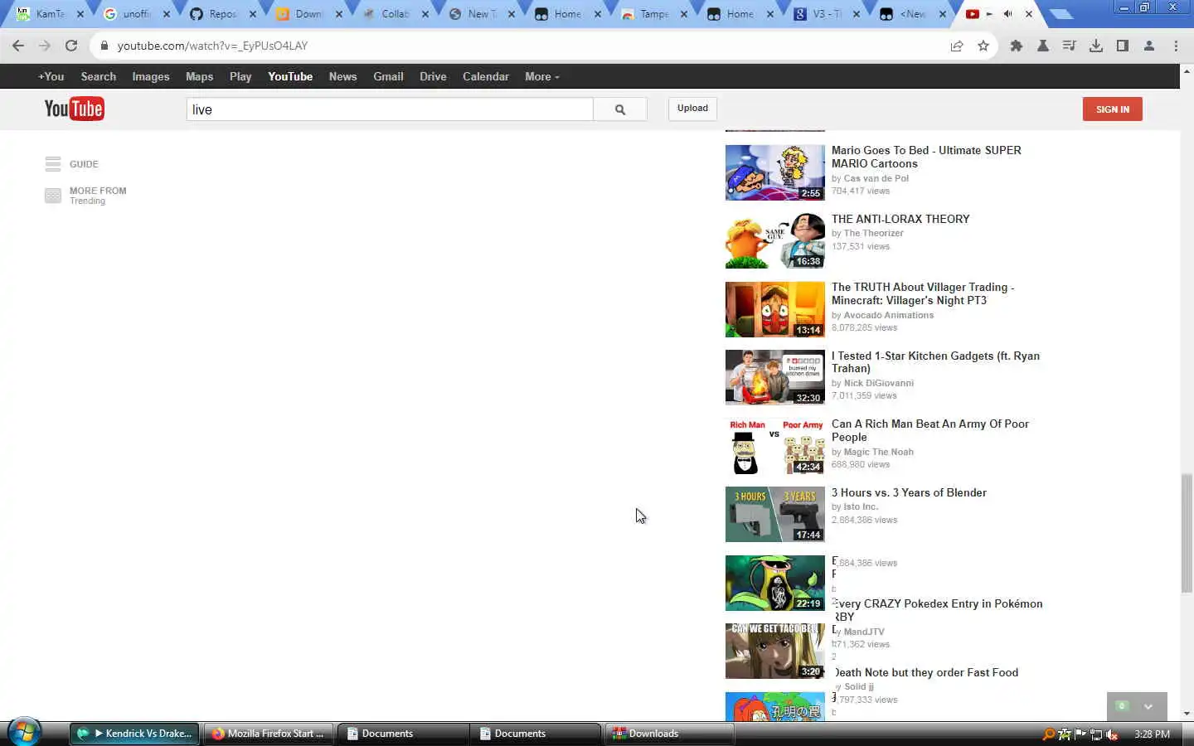Reload the page
1194x746 pixels.
71,46
